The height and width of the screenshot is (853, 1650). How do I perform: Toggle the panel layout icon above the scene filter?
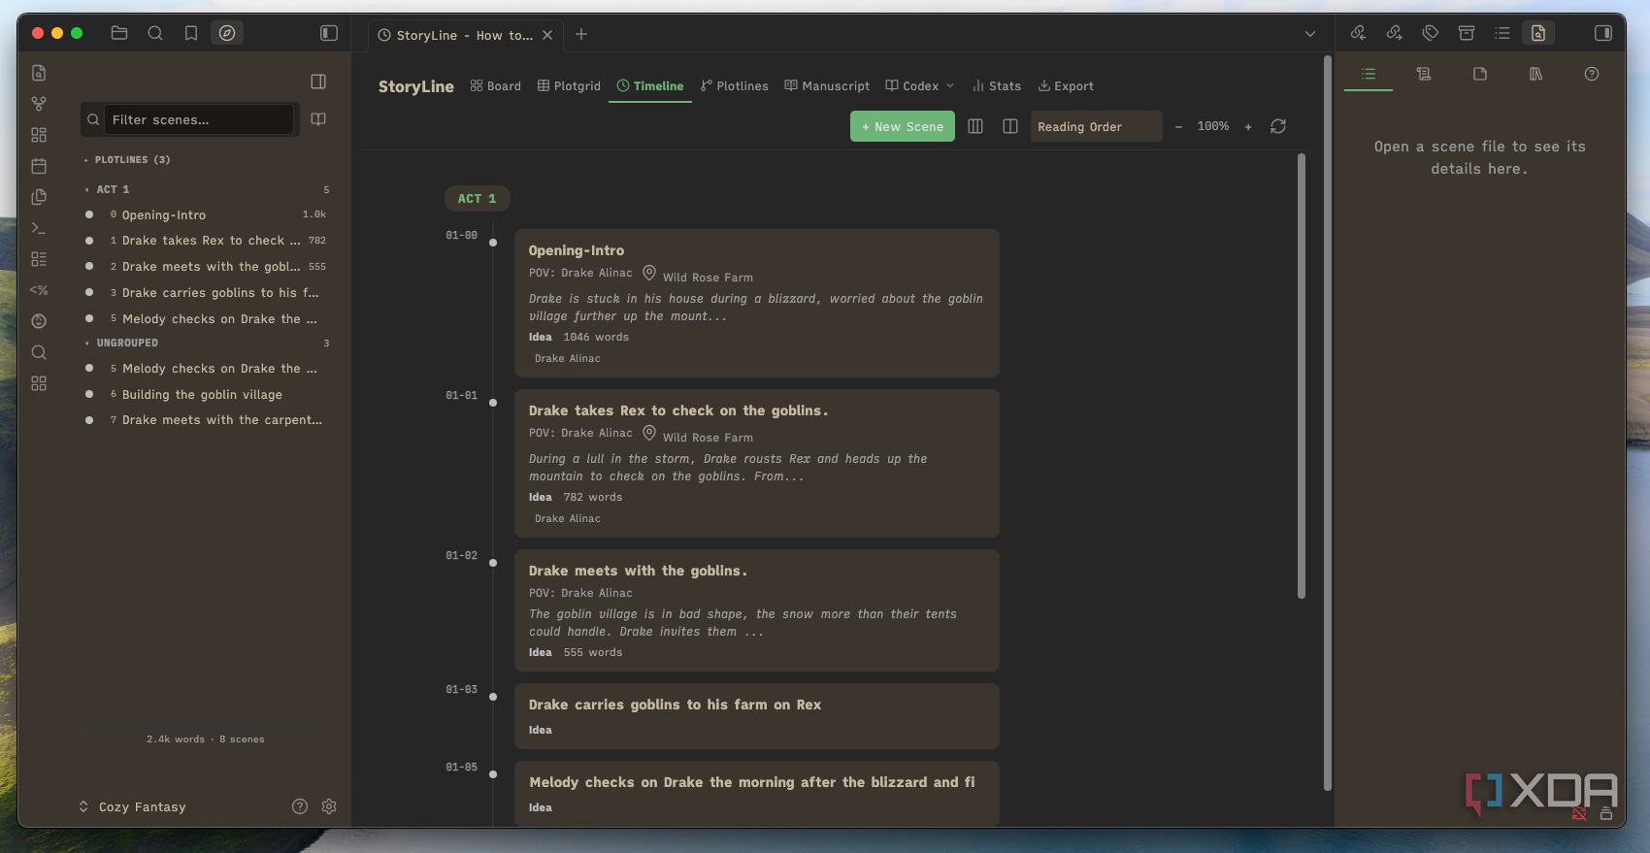[318, 82]
